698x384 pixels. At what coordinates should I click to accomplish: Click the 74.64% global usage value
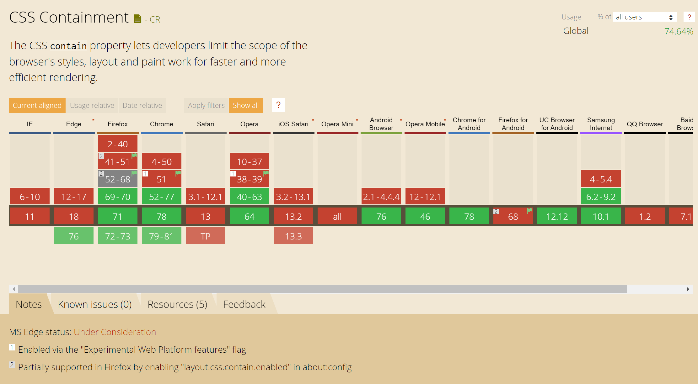point(679,31)
